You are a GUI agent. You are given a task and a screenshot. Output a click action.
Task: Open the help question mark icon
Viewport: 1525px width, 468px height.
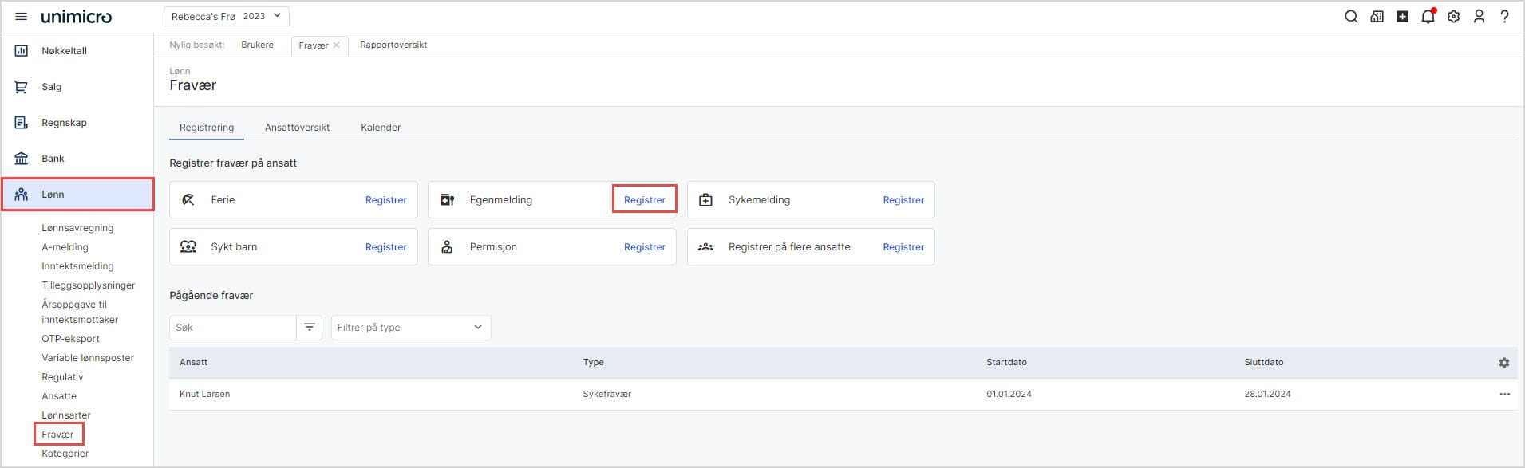[x=1504, y=17]
